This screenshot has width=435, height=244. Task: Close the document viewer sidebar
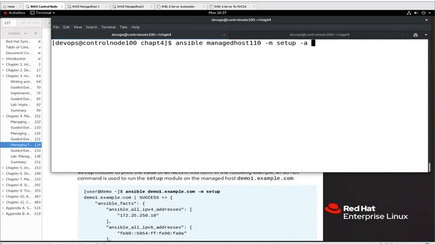coord(35,33)
